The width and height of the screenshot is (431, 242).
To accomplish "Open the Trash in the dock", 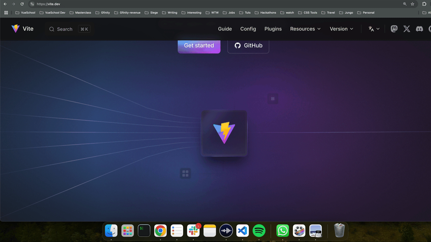I will 339,231.
